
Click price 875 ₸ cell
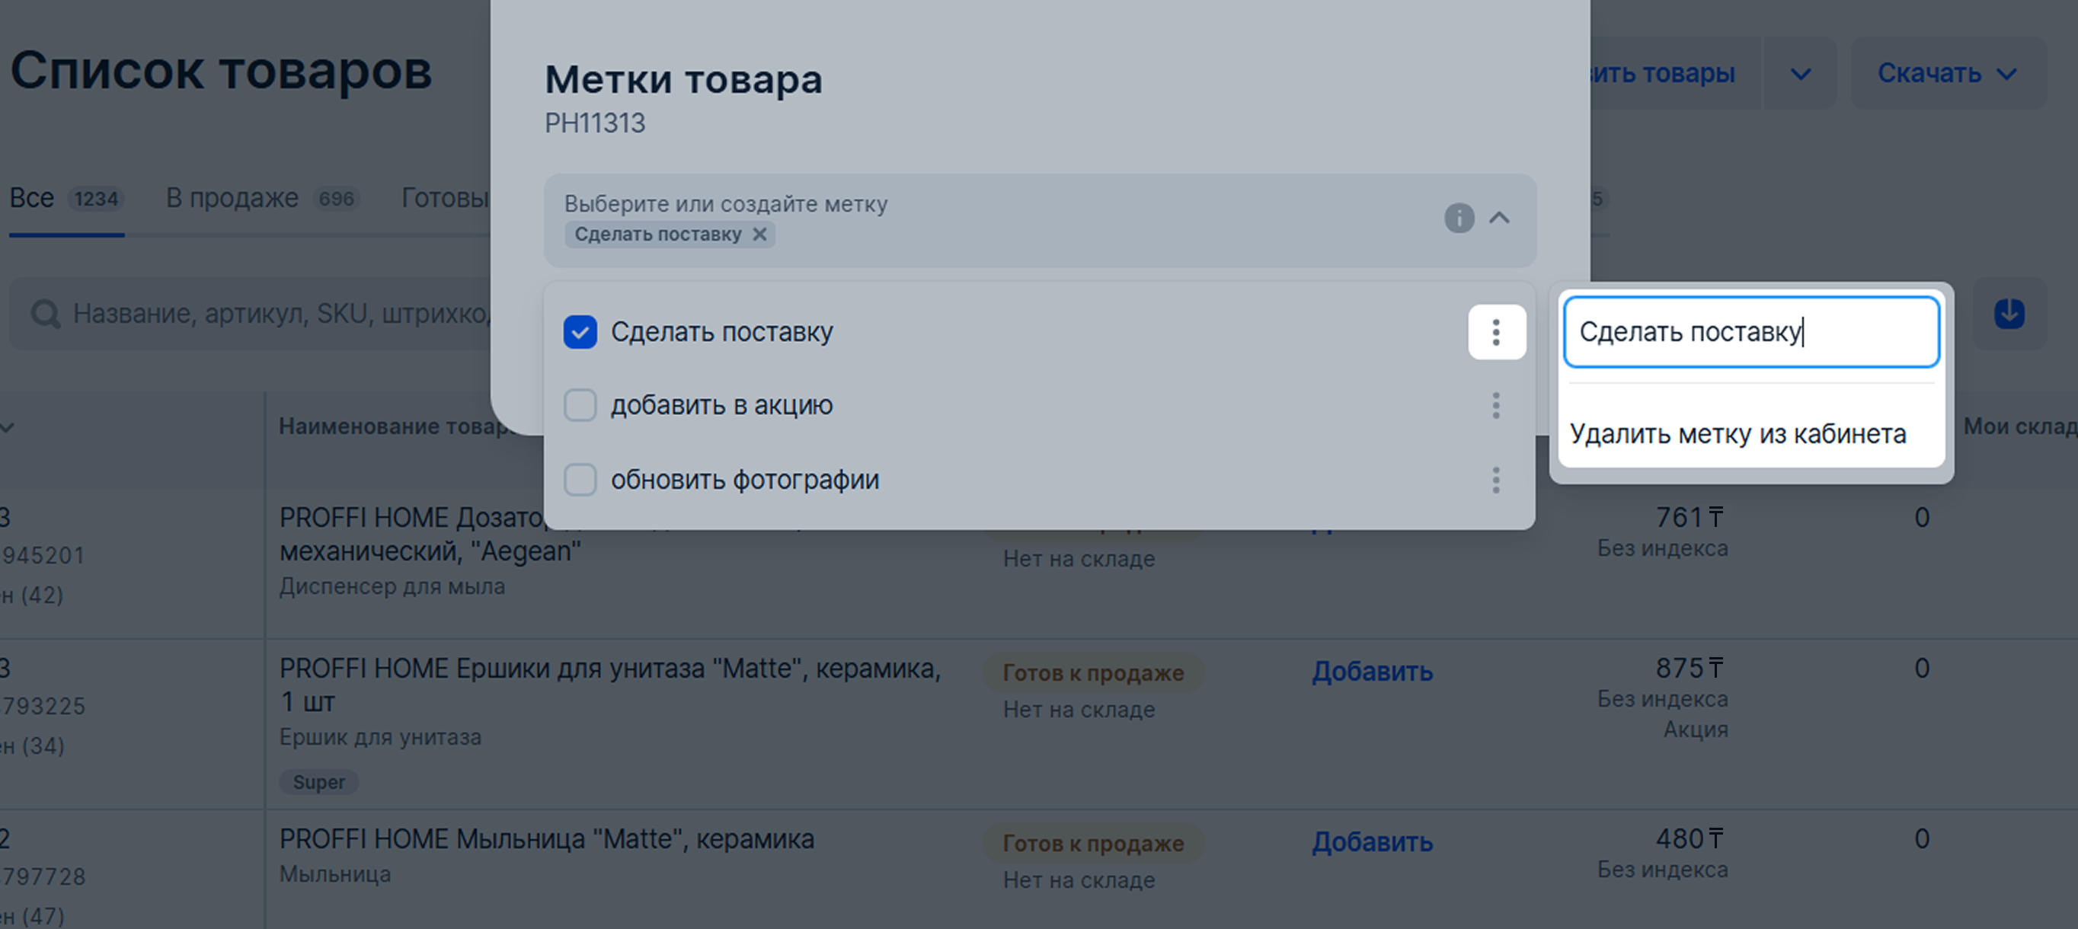1690,668
